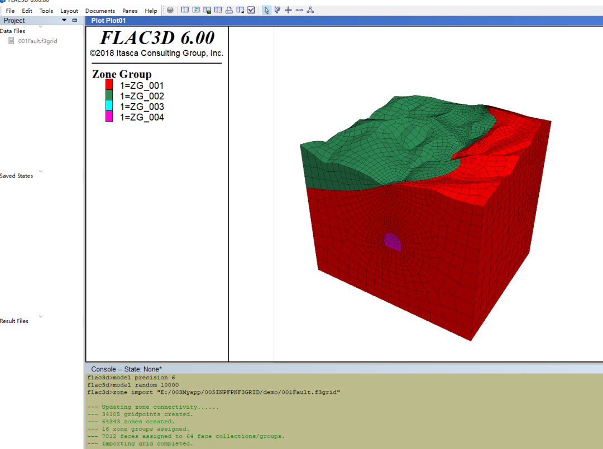Click the green terrain zone group in the model
603x449 pixels.
pos(396,142)
